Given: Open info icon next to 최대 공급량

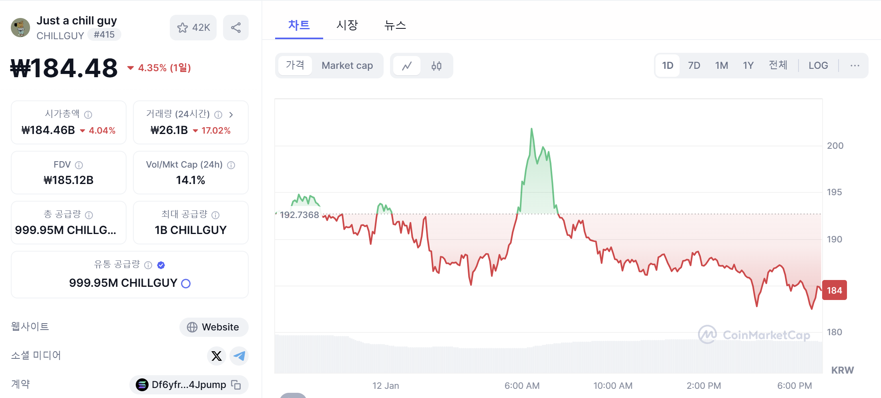Looking at the screenshot, I should point(215,215).
